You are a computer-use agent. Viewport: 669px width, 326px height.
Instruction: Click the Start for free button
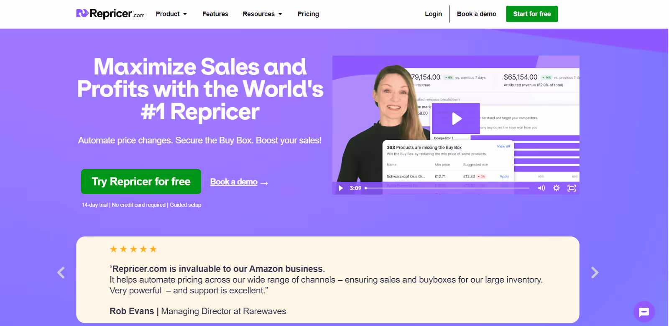(x=532, y=14)
